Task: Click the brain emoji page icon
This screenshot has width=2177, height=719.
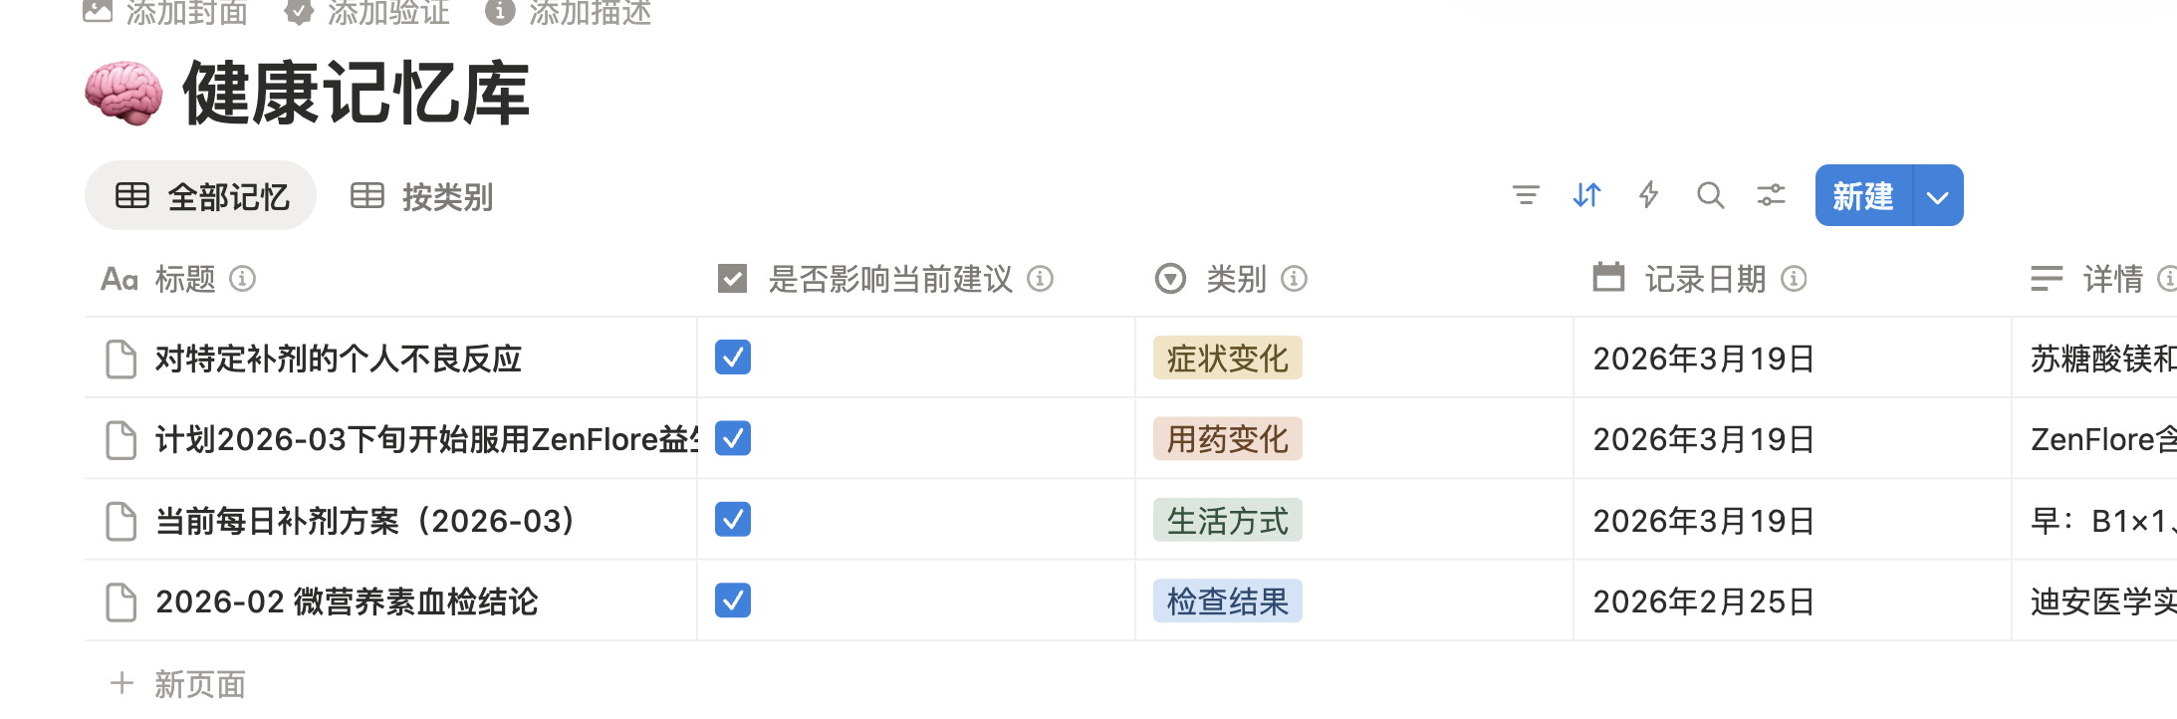Action: (123, 94)
